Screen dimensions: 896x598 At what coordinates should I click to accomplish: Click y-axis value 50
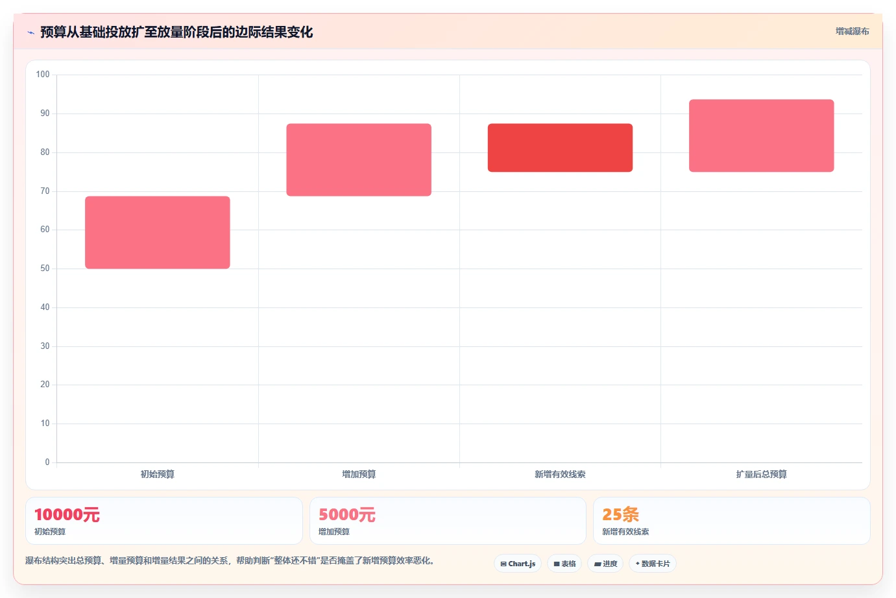coord(45,269)
